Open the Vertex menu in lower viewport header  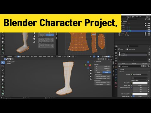point(40,56)
